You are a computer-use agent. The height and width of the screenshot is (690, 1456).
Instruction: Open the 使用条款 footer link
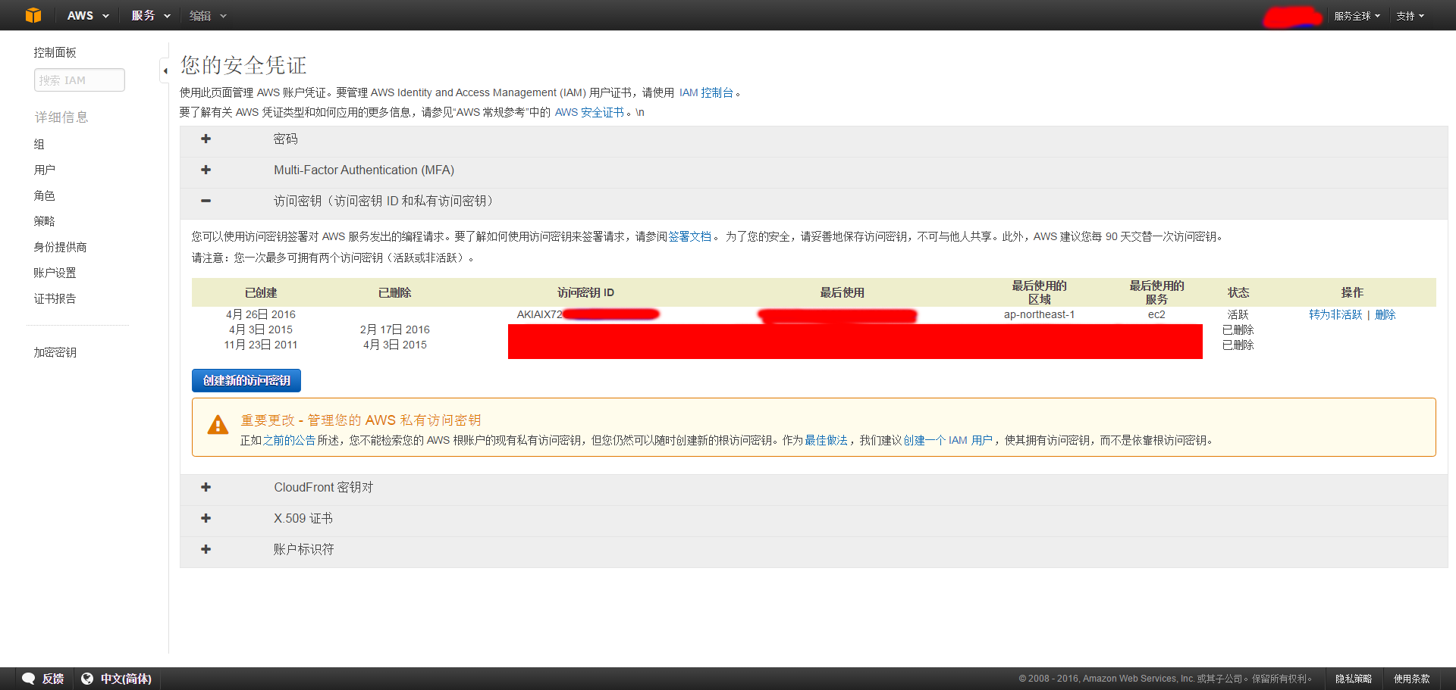[1412, 679]
